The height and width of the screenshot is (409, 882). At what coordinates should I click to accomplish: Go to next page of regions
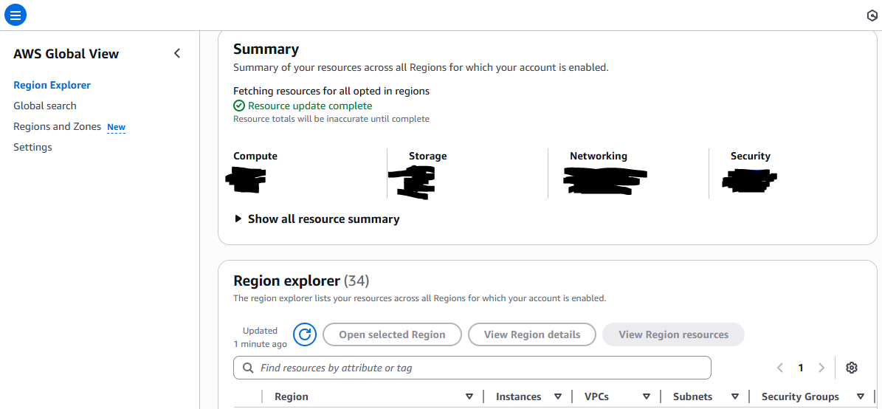(821, 368)
